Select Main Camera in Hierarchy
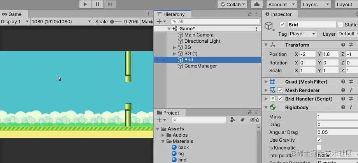Viewport: 358px width, 163px height. (x=199, y=35)
